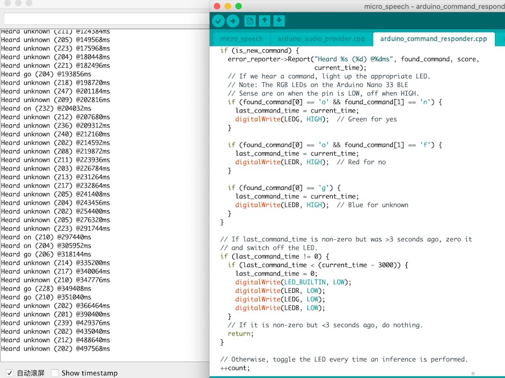Open an existing sketch

[264, 21]
